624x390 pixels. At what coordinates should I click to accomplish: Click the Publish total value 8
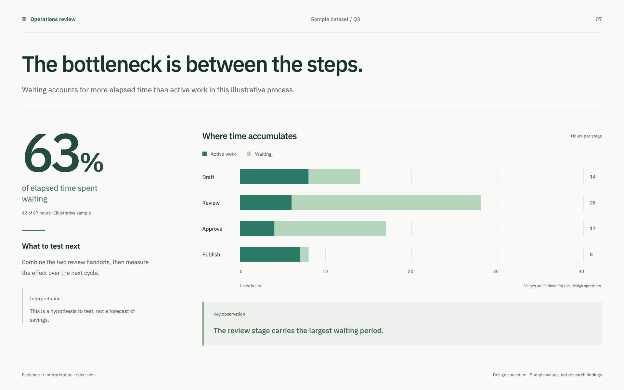[591, 254]
